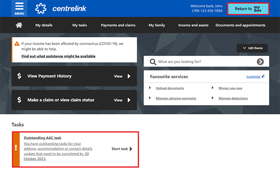
Task: Click the Start task label
Action: coord(120,149)
